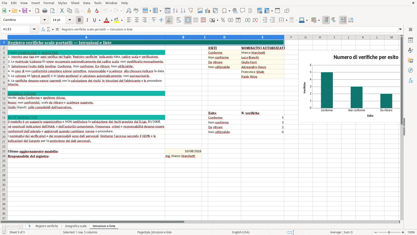Click the Print icon
The width and height of the screenshot is (417, 235).
(44, 11)
